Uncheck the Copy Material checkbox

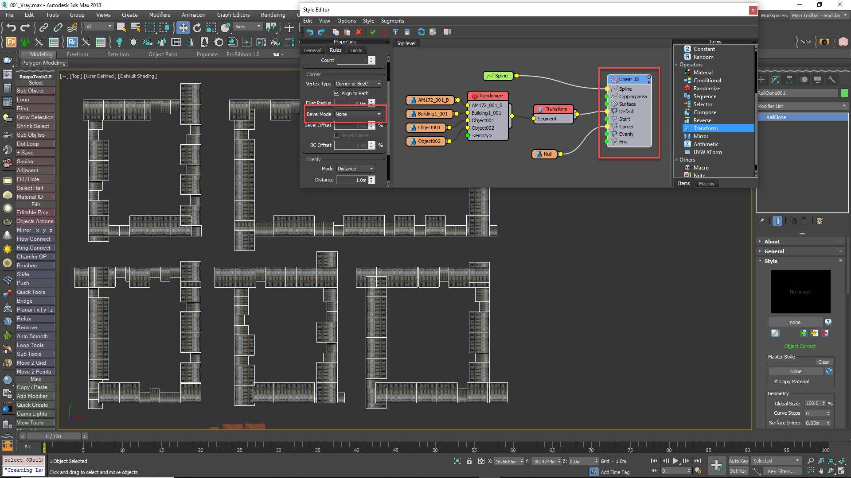(x=776, y=381)
